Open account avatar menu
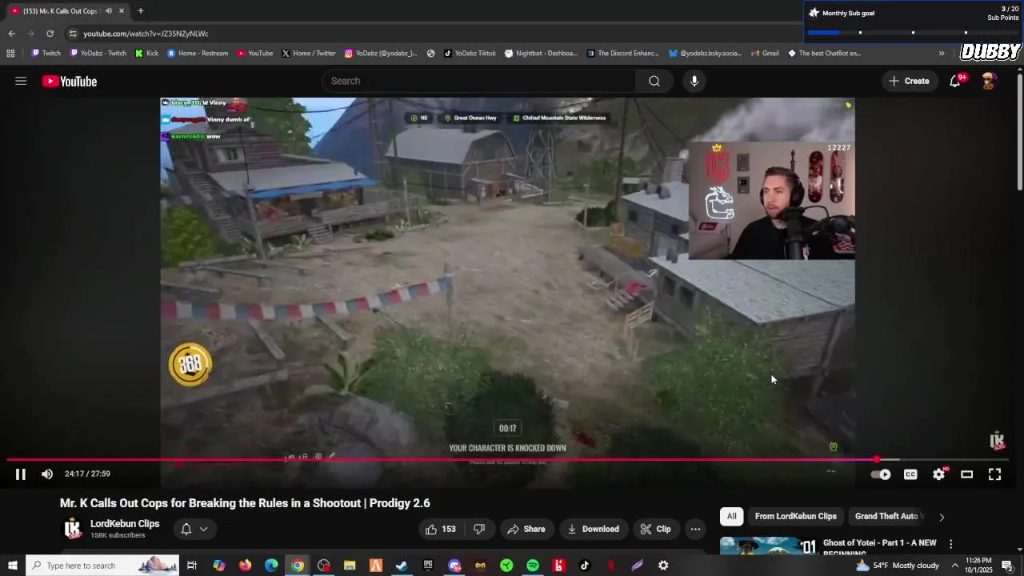The height and width of the screenshot is (576, 1024). pyautogui.click(x=989, y=81)
